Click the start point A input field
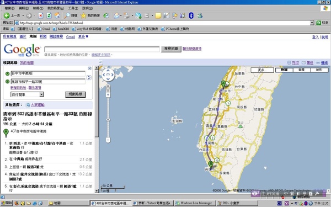The height and width of the screenshot is (207, 331). point(48,73)
